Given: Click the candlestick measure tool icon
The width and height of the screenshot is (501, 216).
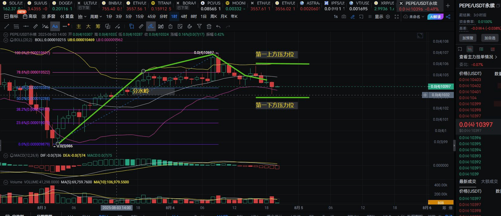Looking at the screenshot, I should (161, 26).
